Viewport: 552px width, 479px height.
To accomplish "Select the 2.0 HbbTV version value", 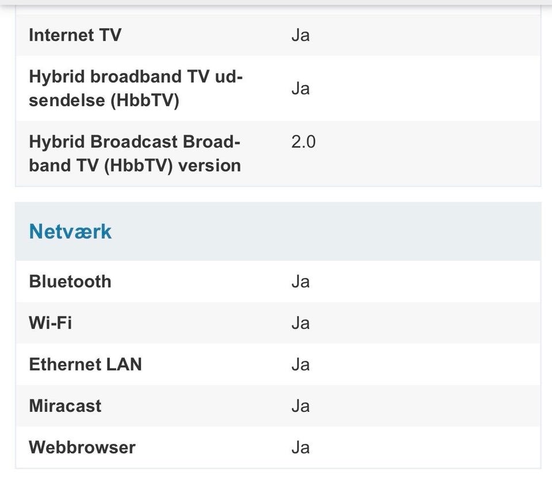I will [x=303, y=142].
